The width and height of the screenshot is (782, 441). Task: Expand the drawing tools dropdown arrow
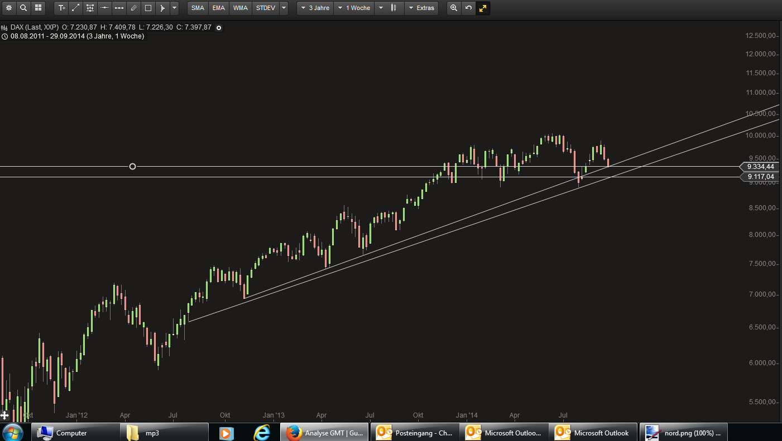pyautogui.click(x=175, y=8)
